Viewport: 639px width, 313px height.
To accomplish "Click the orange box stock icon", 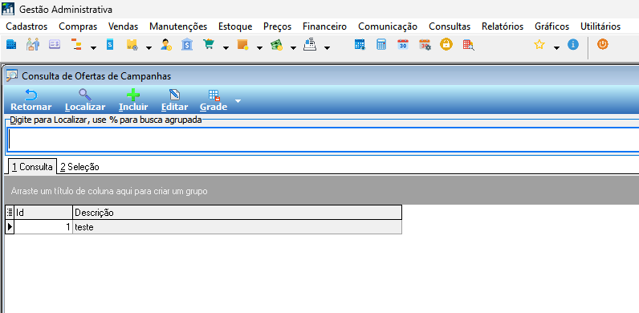I will [x=243, y=44].
